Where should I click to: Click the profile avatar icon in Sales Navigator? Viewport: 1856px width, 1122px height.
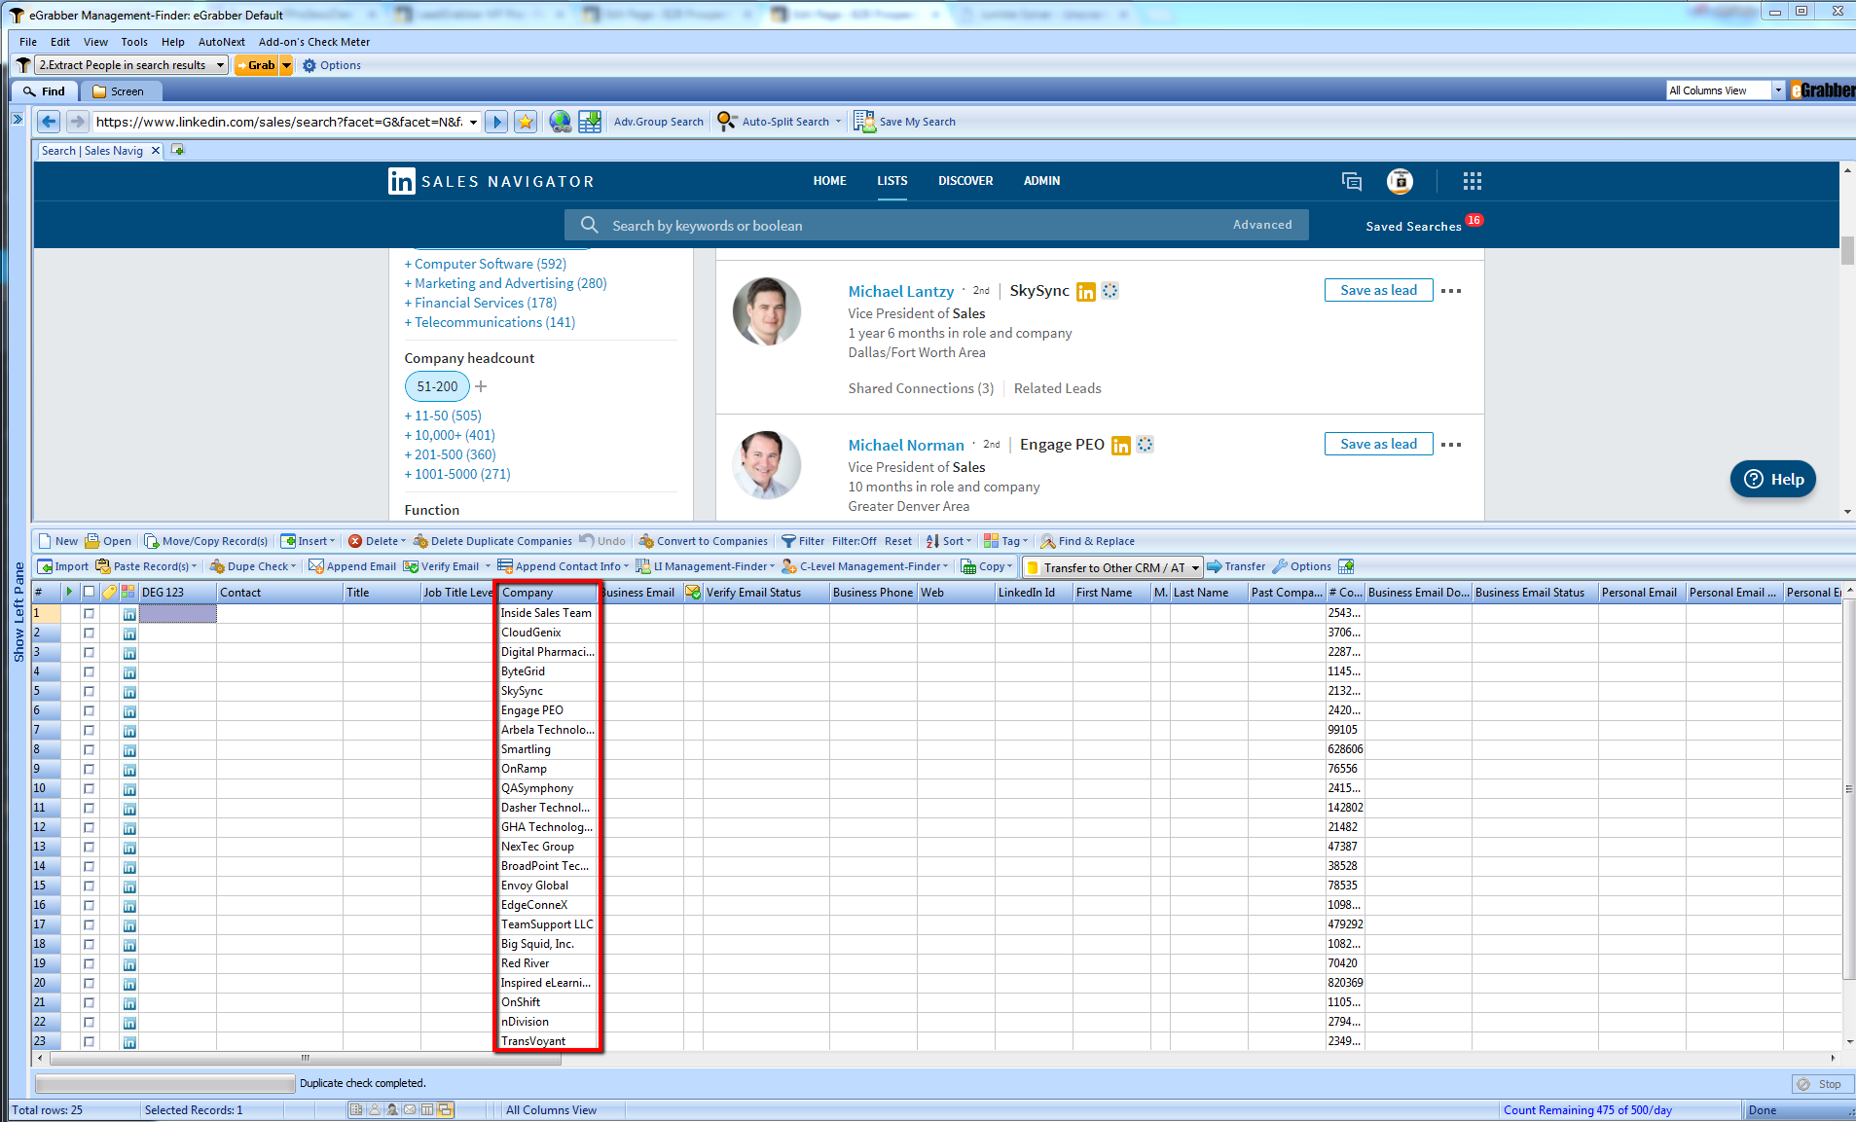(1400, 181)
